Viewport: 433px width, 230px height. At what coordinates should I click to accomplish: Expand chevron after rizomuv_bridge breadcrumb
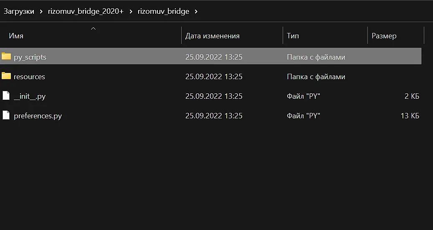point(196,12)
